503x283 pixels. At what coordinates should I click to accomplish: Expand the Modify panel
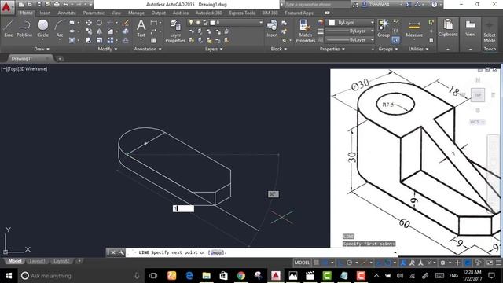point(107,49)
